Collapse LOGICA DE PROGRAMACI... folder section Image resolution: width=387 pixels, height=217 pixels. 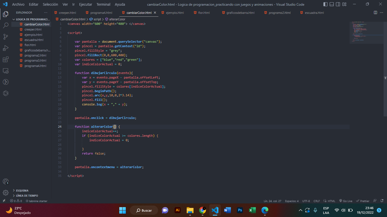click(31, 19)
